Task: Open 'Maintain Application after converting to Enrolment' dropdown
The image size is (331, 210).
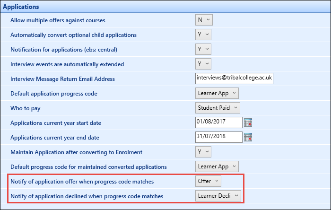Action: (x=204, y=152)
